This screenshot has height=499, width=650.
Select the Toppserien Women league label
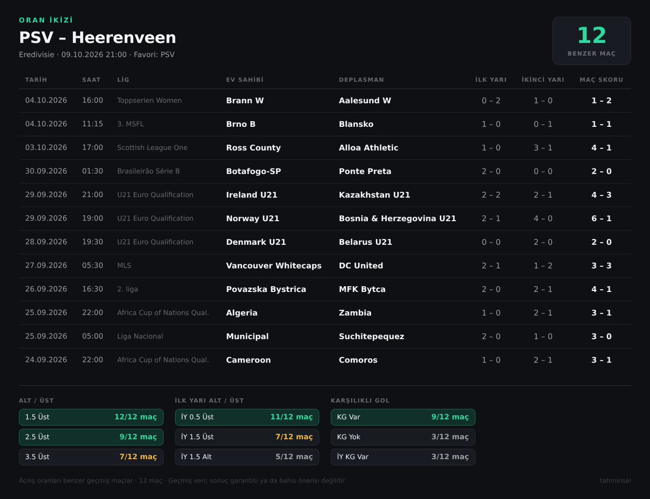tap(149, 101)
